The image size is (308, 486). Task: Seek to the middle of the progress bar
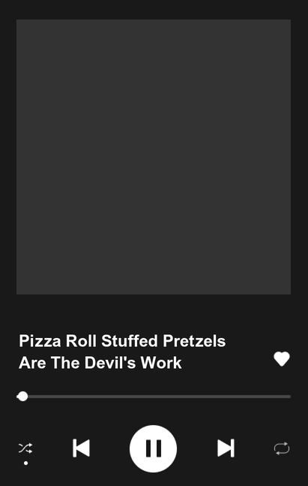(x=154, y=397)
